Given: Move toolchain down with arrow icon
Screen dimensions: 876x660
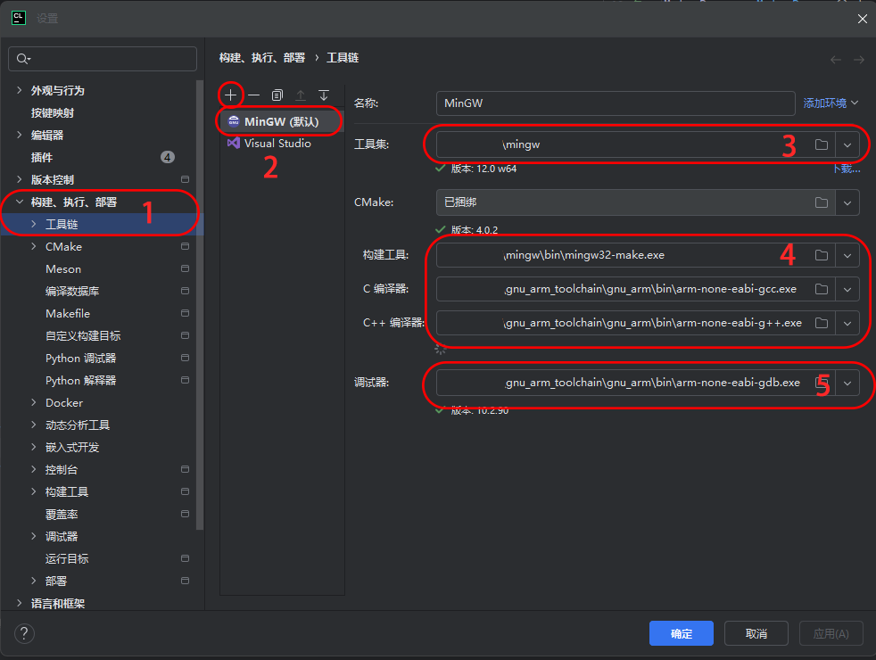Looking at the screenshot, I should [x=324, y=95].
